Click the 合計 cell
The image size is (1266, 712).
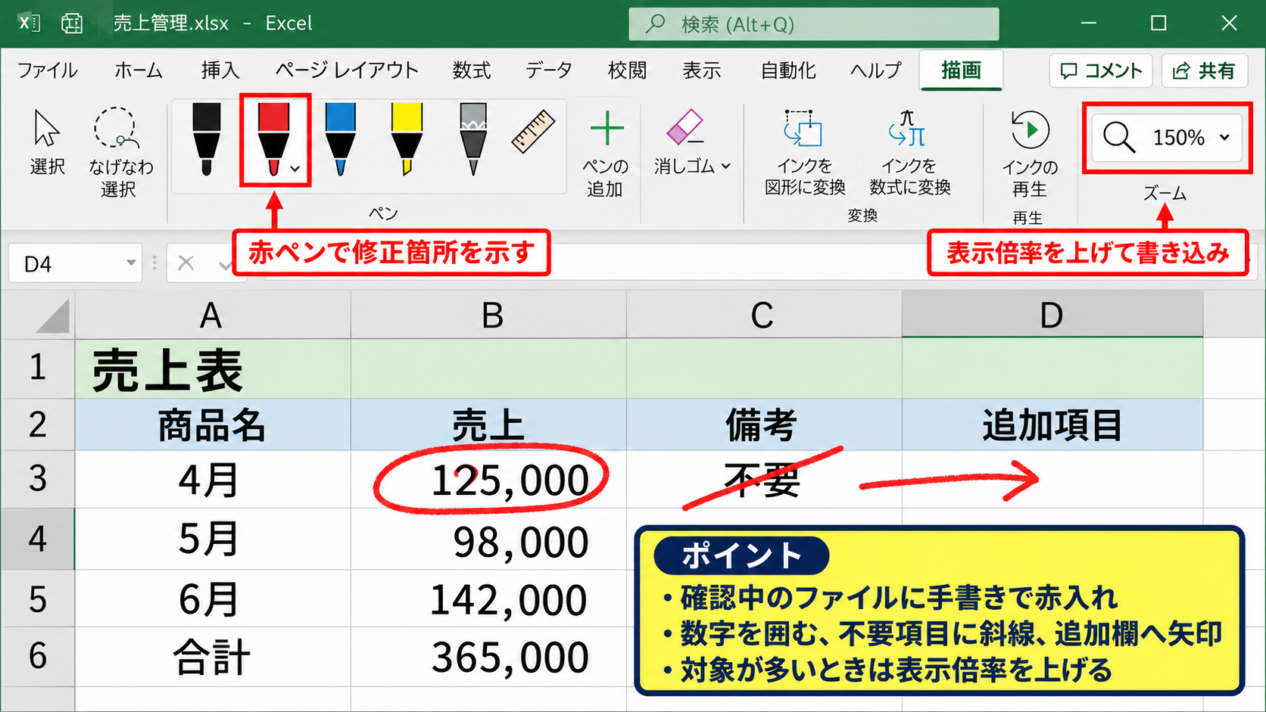pyautogui.click(x=213, y=657)
